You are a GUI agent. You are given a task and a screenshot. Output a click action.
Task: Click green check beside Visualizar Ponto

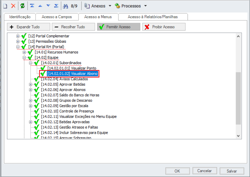tap(43, 68)
